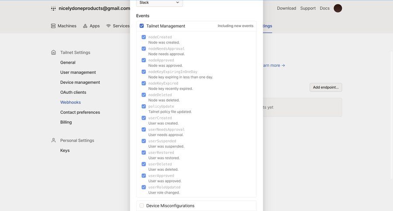The image size is (393, 211).
Task: Uncheck the nodeCreated event checkbox
Action: point(144,37)
